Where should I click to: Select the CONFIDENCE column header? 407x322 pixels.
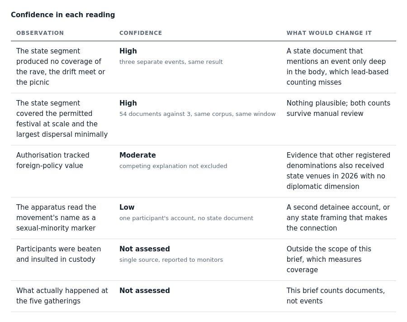click(141, 33)
